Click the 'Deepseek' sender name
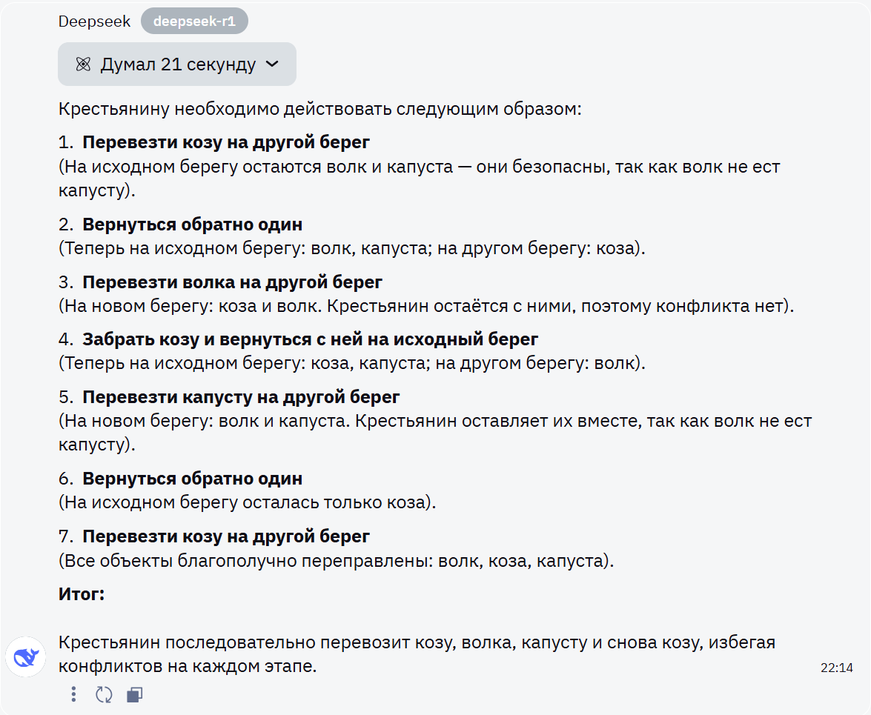Viewport: 871px width, 715px height. point(94,21)
